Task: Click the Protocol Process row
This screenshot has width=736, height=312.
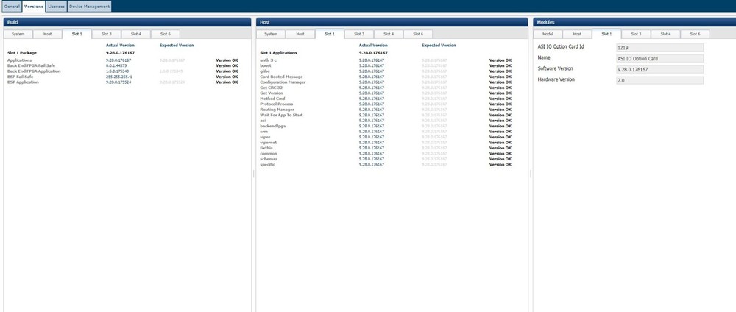Action: (x=386, y=104)
